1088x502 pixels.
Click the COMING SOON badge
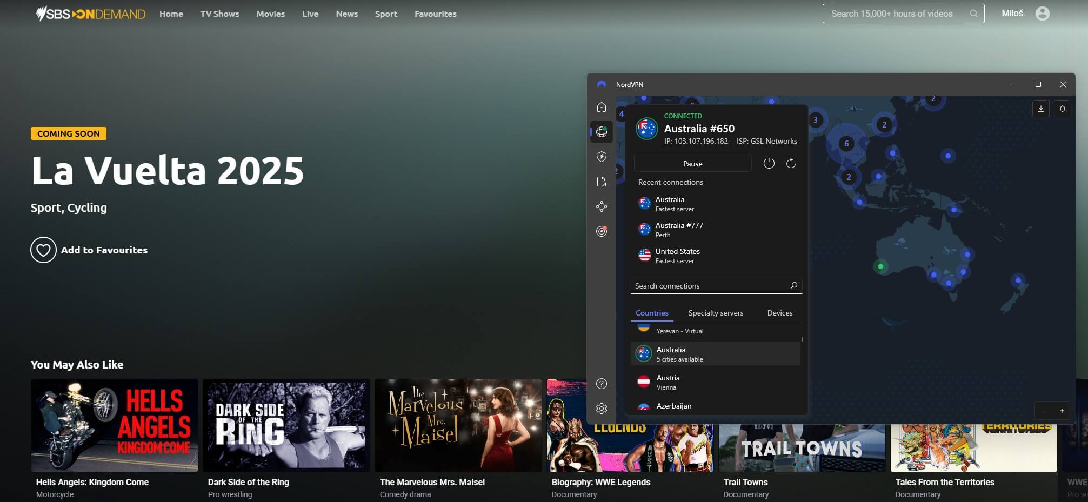coord(69,133)
